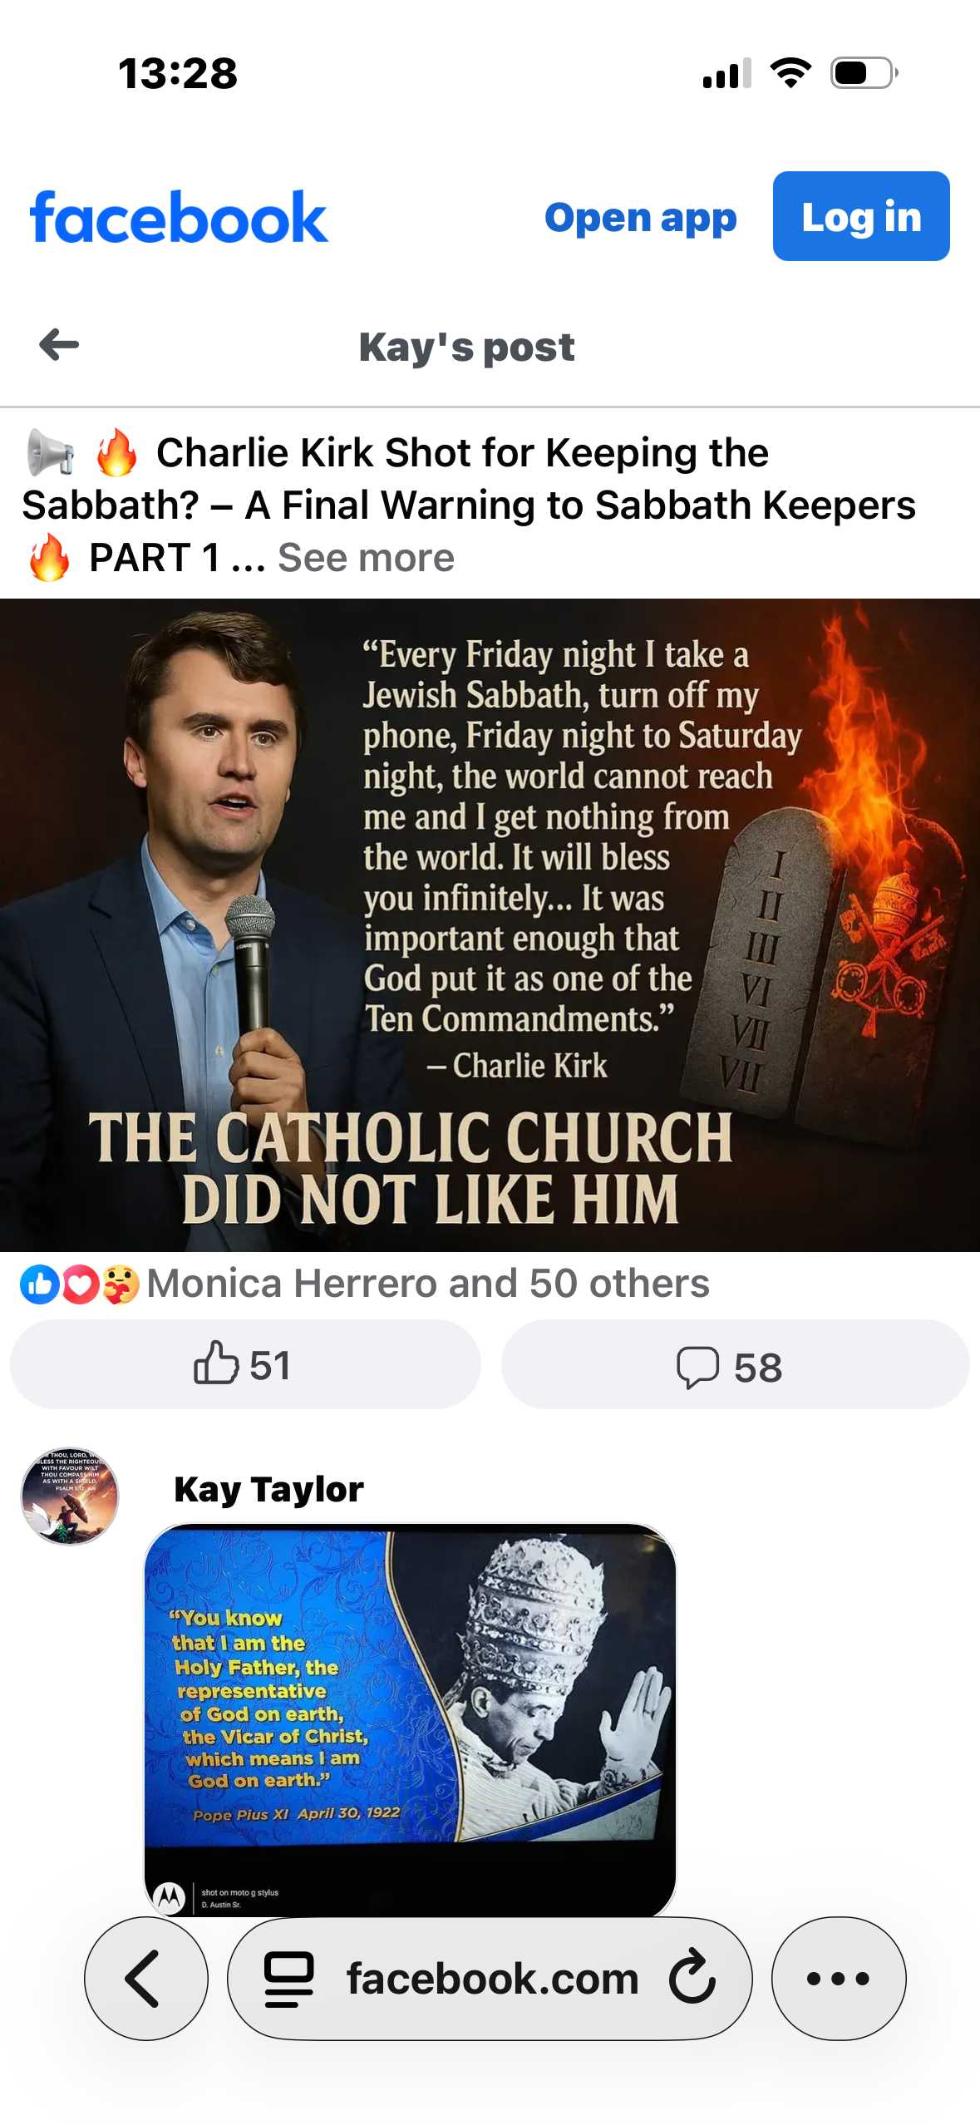Screen dimensions: 980x2125
Task: Open Kay Taylor's profile name
Action: [268, 1490]
